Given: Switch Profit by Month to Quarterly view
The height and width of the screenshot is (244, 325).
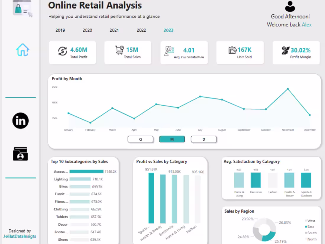Looking at the screenshot, I should click(x=141, y=139).
